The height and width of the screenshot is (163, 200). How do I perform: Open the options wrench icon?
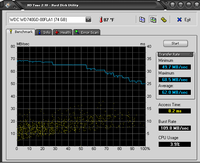163,20
